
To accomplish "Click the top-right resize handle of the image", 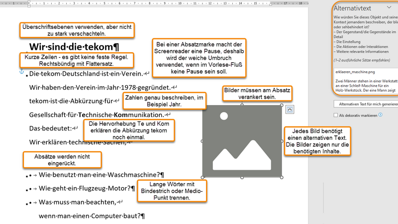I will (282, 106).
